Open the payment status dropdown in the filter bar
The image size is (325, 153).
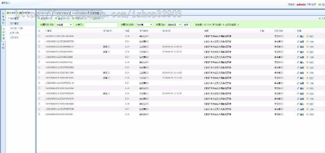[144, 25]
